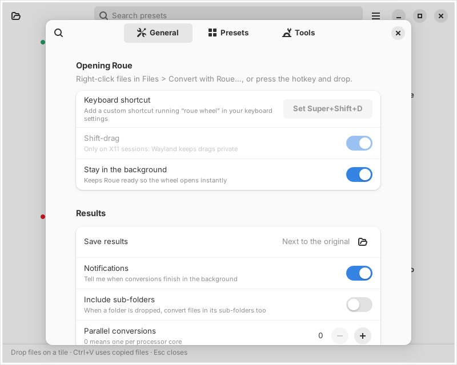Open the General tab
The image size is (457, 365).
coord(158,33)
